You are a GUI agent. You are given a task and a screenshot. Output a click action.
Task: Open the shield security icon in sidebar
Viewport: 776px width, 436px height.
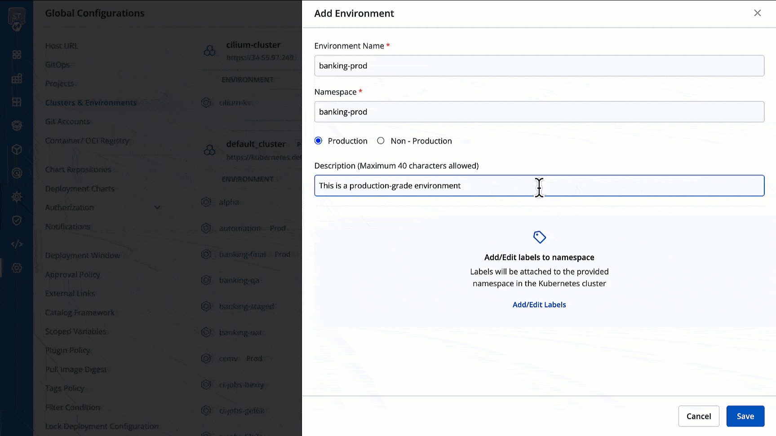(x=17, y=220)
